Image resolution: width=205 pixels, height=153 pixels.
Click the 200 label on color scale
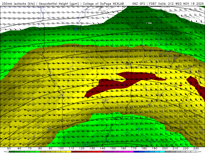tap(165, 148)
